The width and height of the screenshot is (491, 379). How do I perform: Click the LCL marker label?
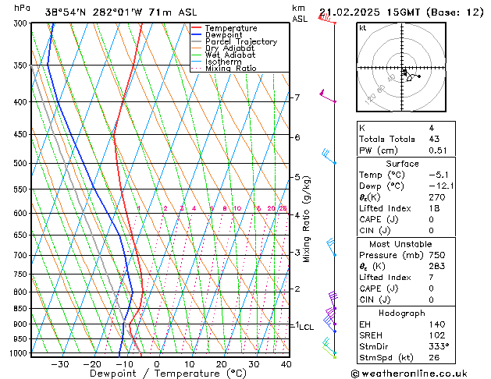click(x=306, y=327)
